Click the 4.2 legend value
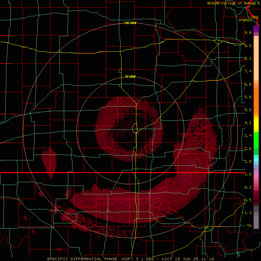Screen dimensions: 261x261 click(x=248, y=123)
